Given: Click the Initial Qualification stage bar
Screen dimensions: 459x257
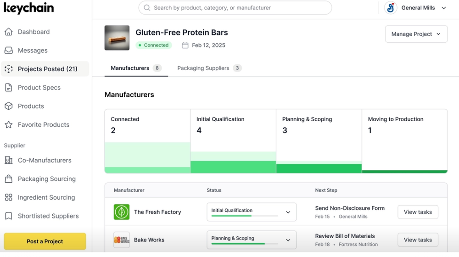Looking at the screenshot, I should (233, 162).
